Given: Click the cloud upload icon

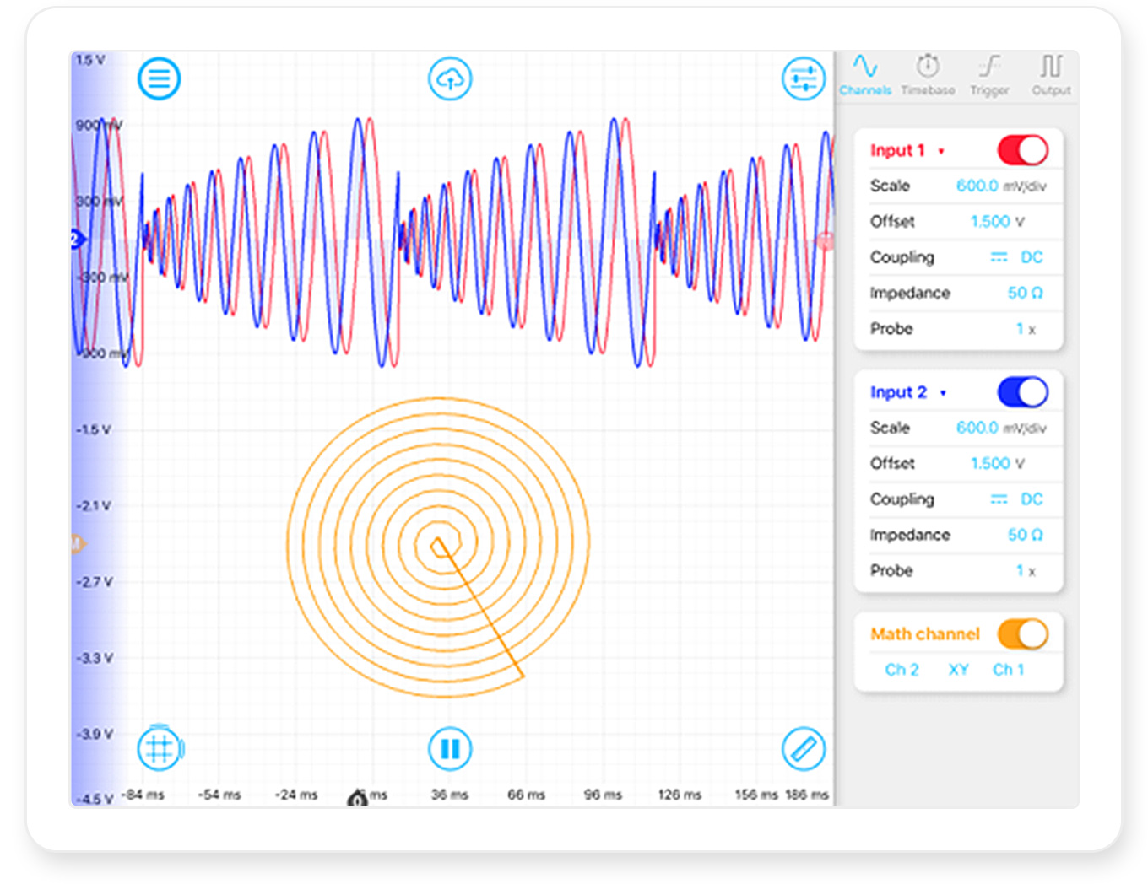Looking at the screenshot, I should pos(450,79).
